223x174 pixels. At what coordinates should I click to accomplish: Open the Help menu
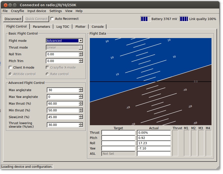pyautogui.click(x=79, y=11)
